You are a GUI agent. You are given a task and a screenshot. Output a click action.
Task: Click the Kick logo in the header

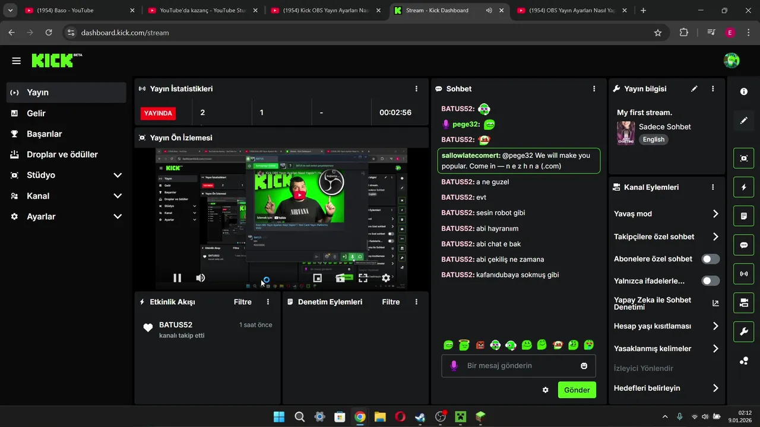pos(56,60)
